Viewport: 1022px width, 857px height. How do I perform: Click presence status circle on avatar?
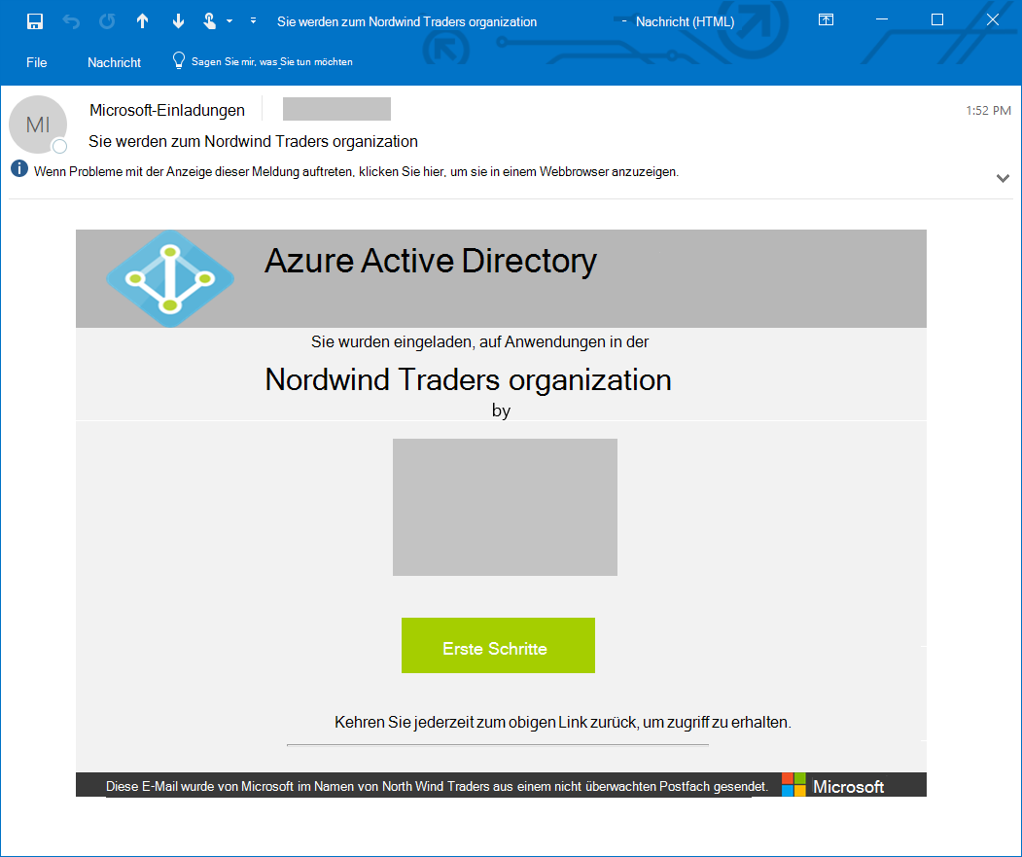(59, 146)
